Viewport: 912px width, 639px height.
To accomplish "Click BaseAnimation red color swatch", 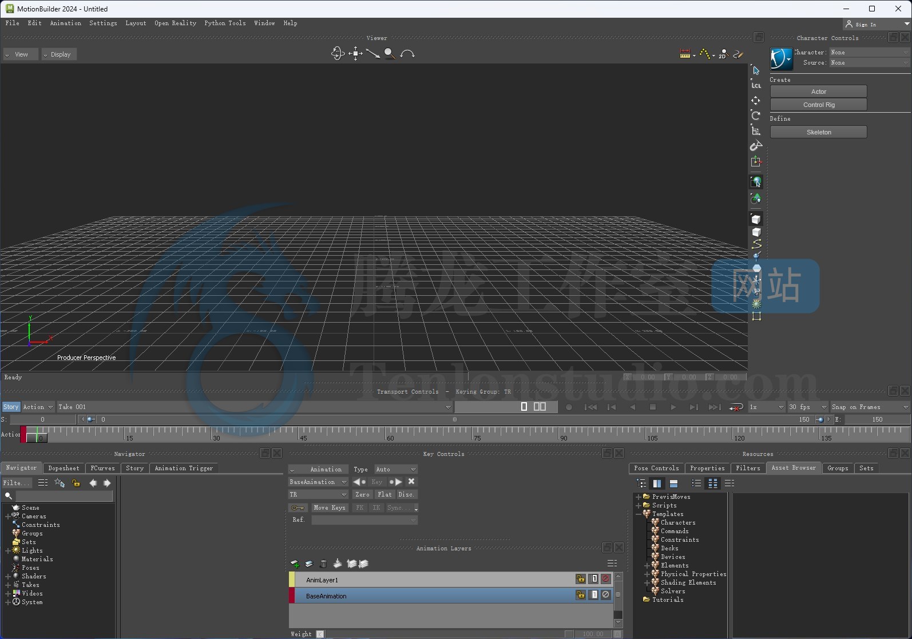I will (x=292, y=596).
